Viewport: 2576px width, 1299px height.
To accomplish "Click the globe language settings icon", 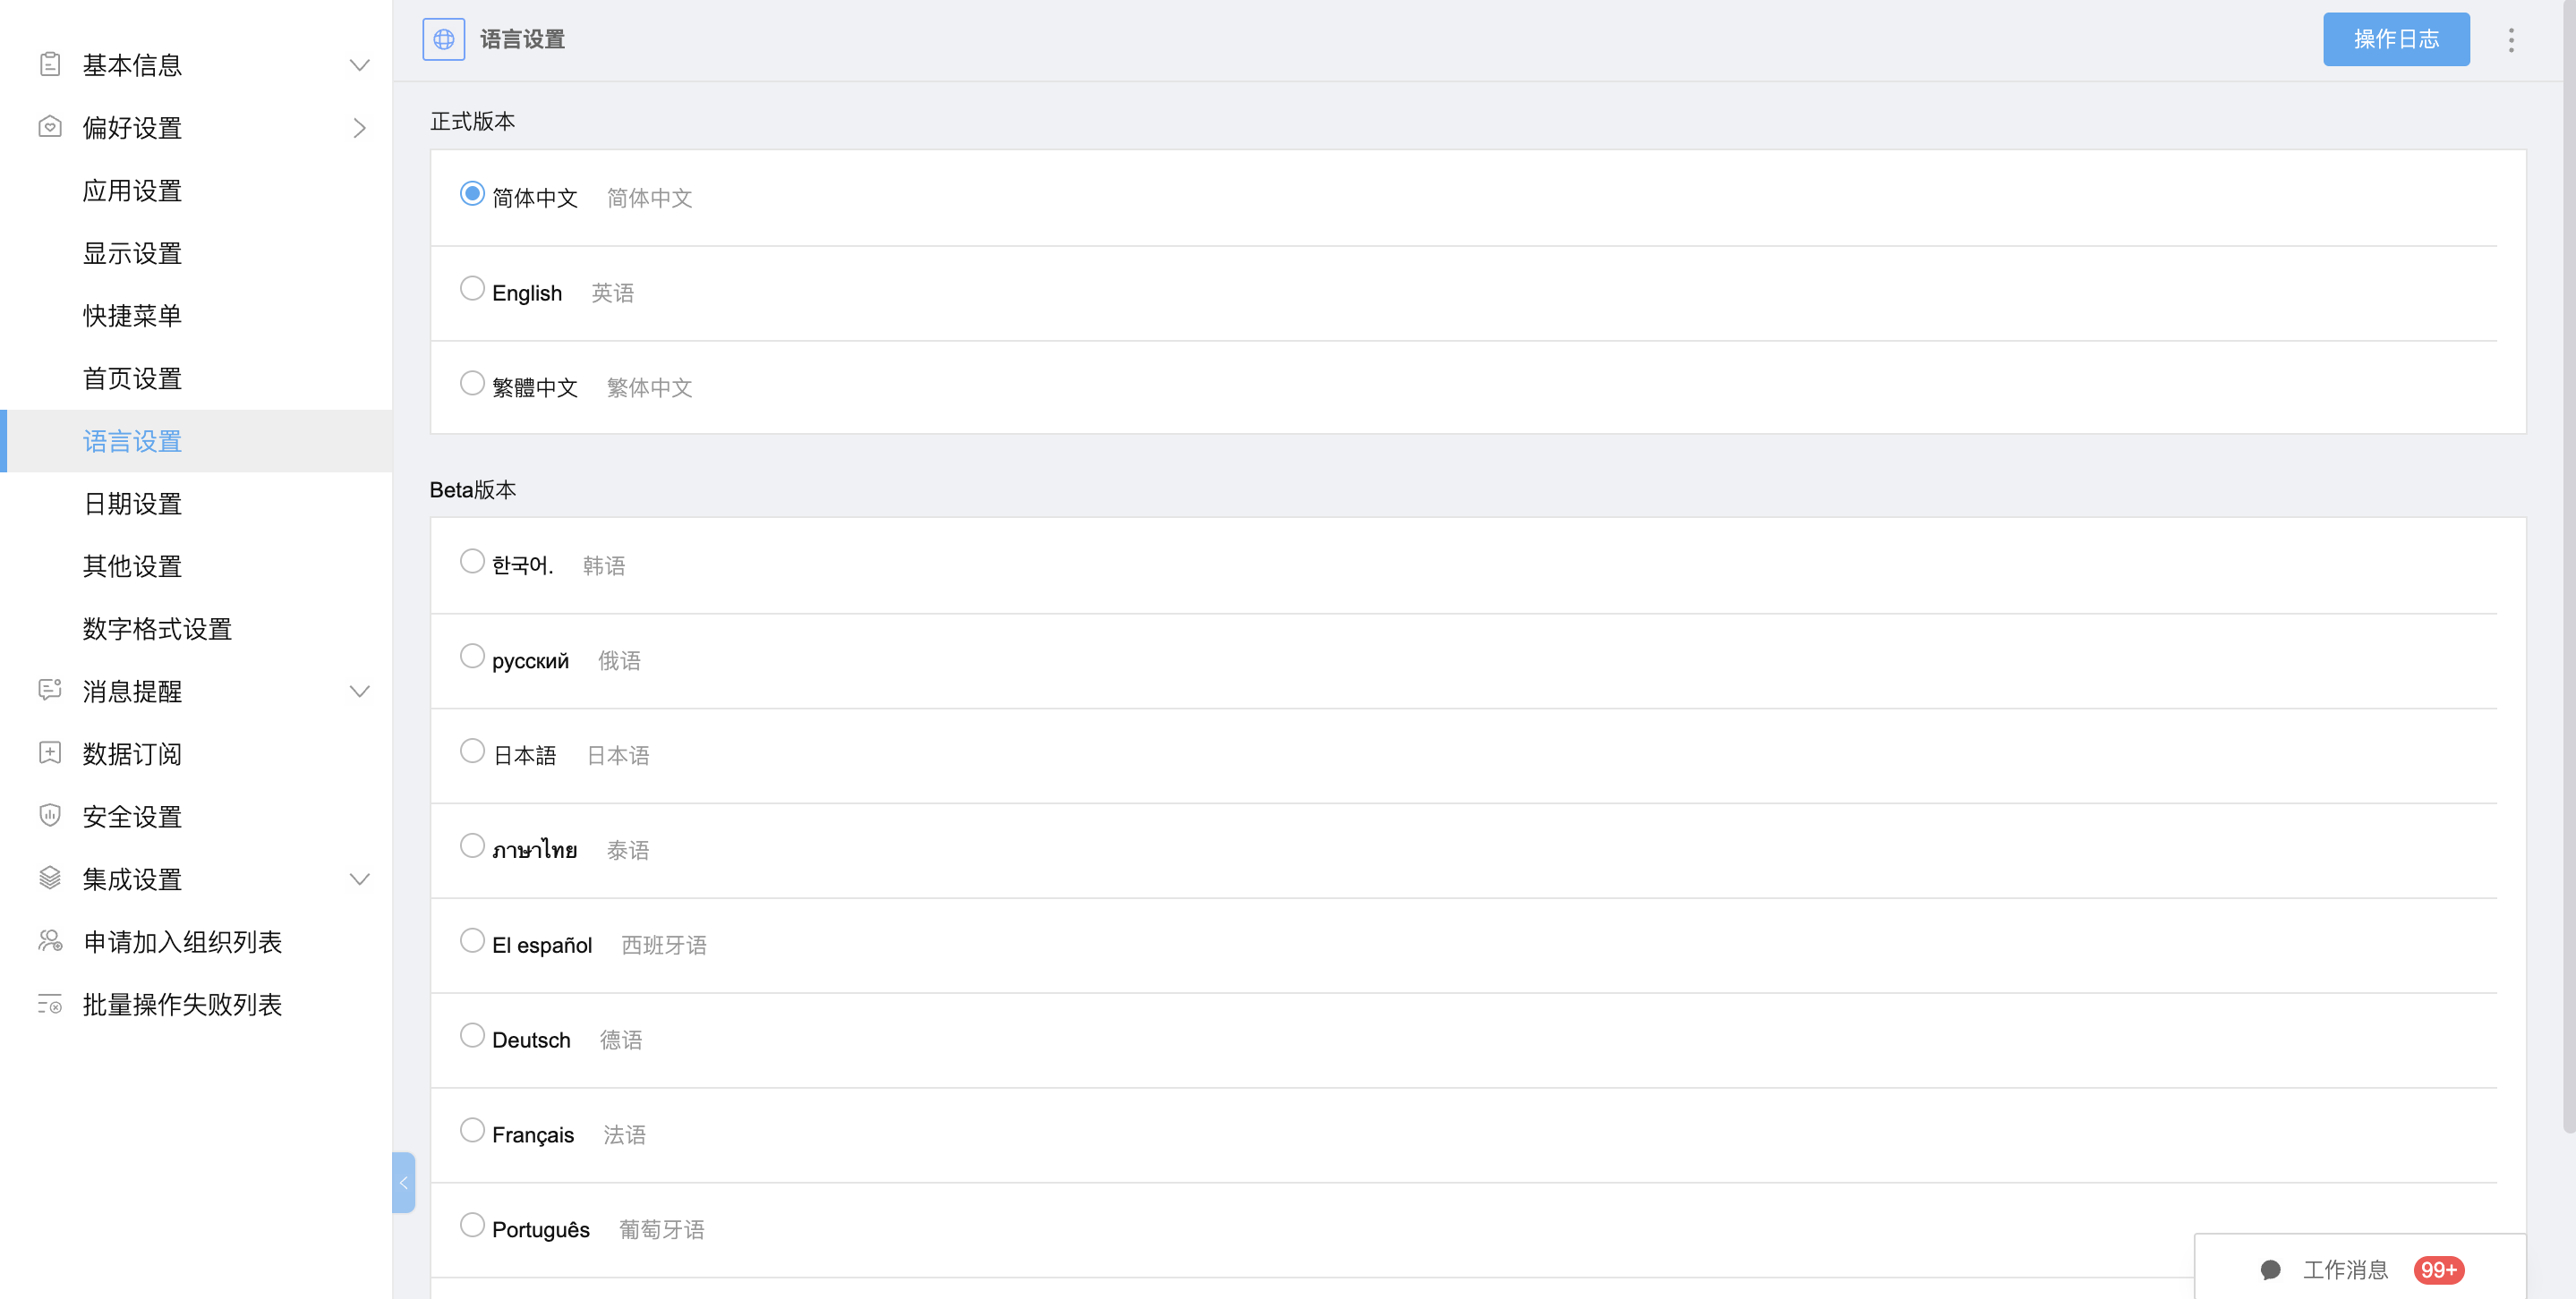I will point(443,39).
